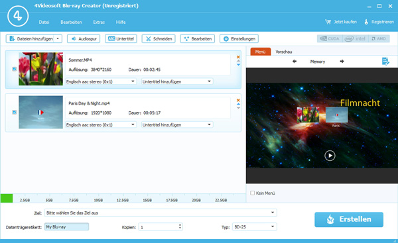Enable the Kein Menü checkbox
The image size is (398, 243).
pos(252,193)
